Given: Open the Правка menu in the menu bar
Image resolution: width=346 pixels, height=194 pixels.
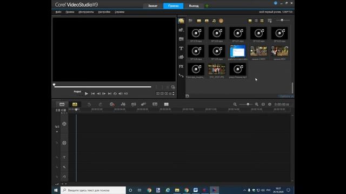Looking at the screenshot, I should 70,12.
